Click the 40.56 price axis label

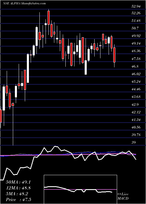(136, 127)
